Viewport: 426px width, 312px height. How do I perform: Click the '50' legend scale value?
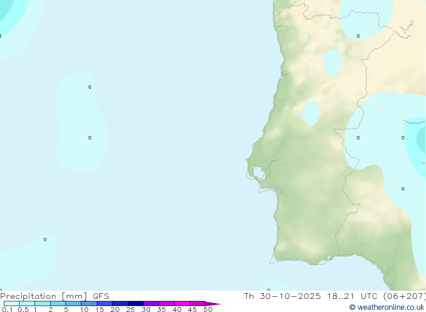(208, 309)
